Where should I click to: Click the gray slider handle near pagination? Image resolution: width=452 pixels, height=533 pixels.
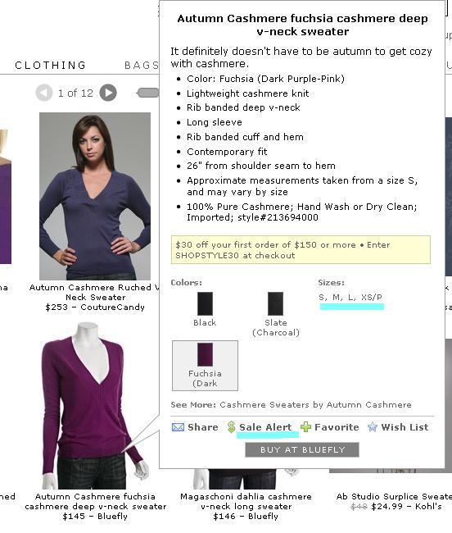coord(148,93)
